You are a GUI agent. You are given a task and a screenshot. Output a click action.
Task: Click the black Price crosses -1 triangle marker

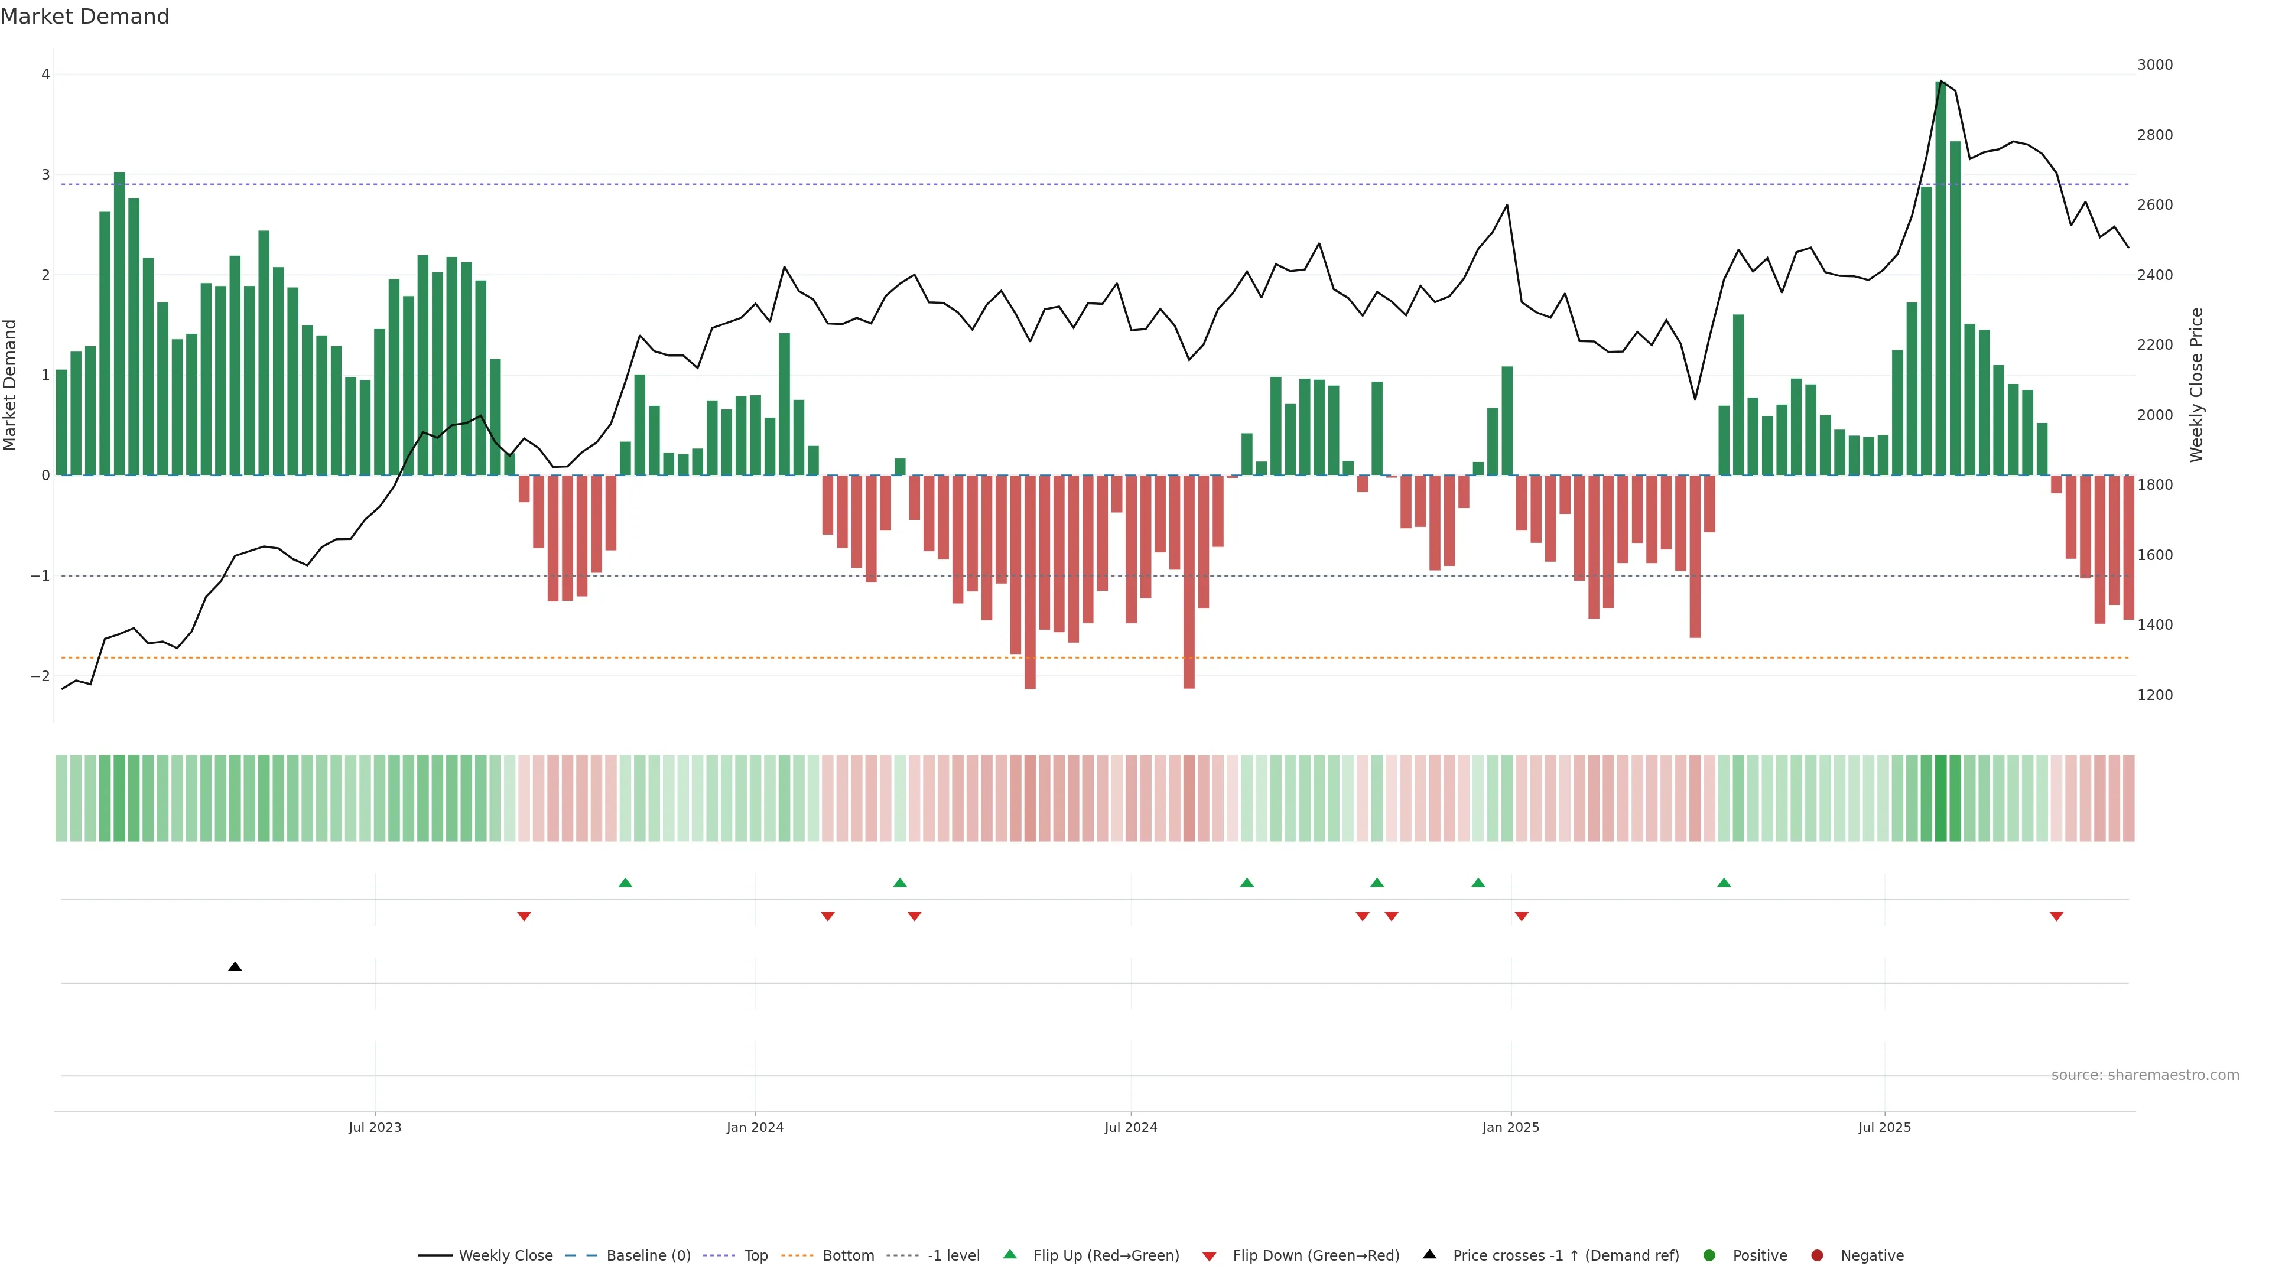[235, 967]
